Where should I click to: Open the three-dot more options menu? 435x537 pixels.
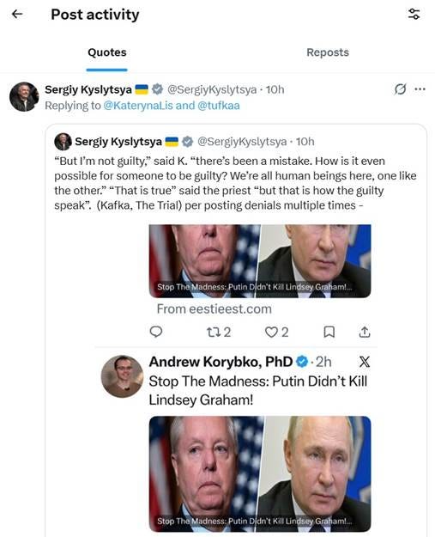[x=420, y=89]
